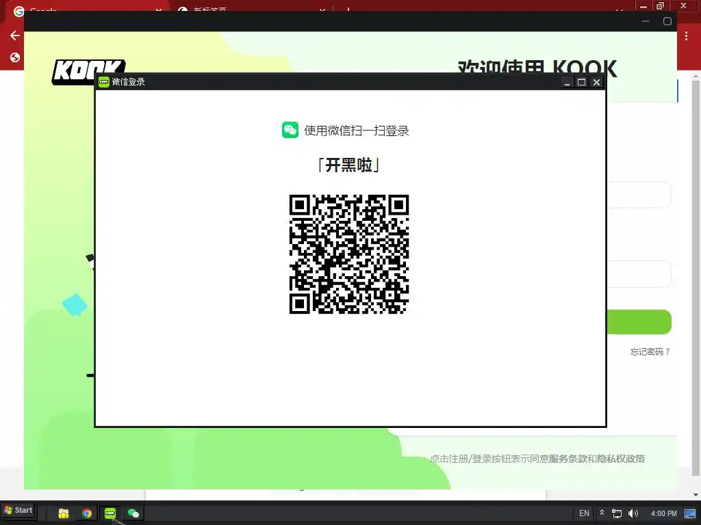The image size is (701, 525).
Task: Open 服务条款 link in KOOK window
Action: 568,459
